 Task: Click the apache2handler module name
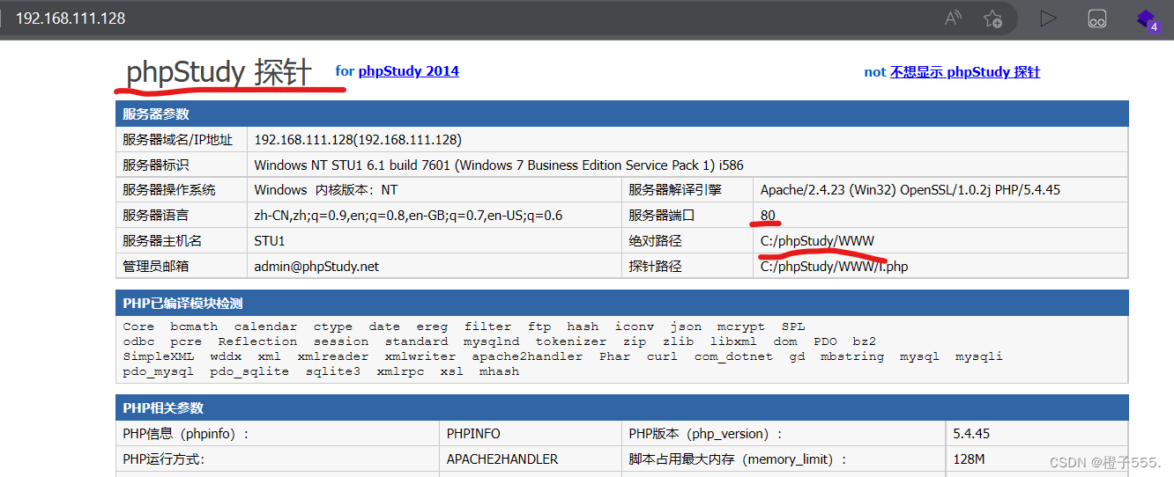(527, 356)
